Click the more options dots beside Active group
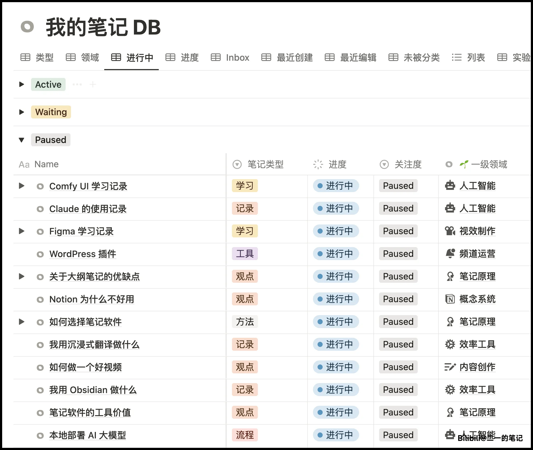Screen dimensions: 533x450 [x=77, y=84]
